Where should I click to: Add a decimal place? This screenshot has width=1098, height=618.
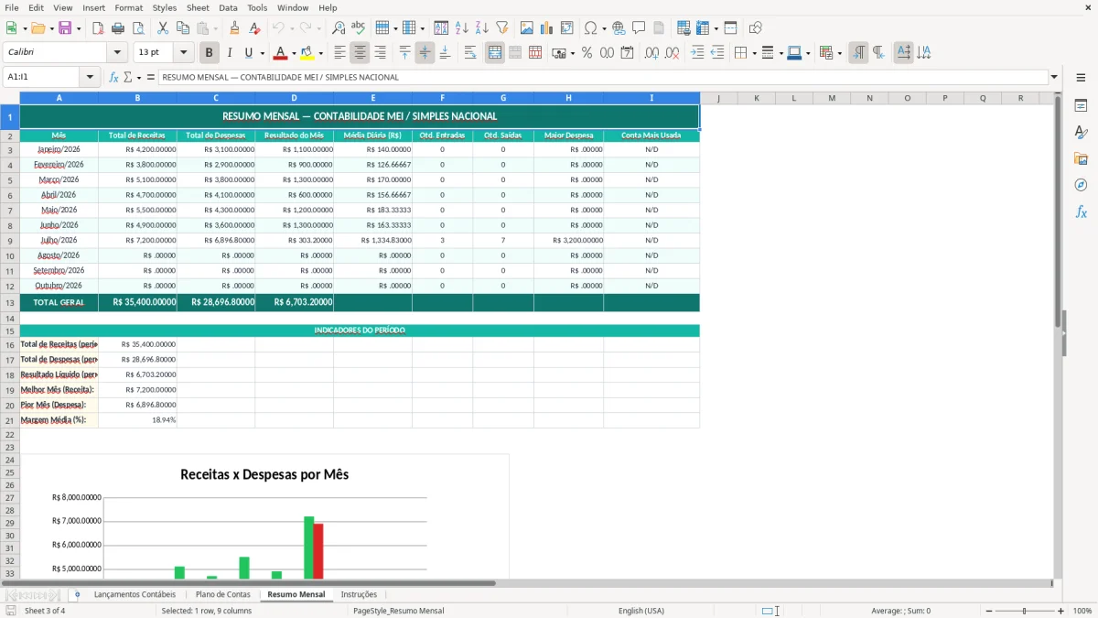pyautogui.click(x=652, y=53)
